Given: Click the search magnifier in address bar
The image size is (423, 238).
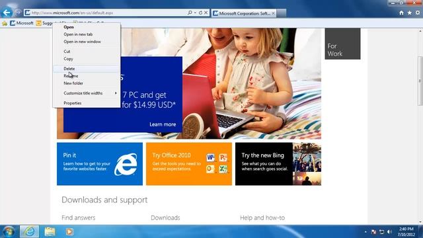Looking at the screenshot, I should click(x=190, y=13).
